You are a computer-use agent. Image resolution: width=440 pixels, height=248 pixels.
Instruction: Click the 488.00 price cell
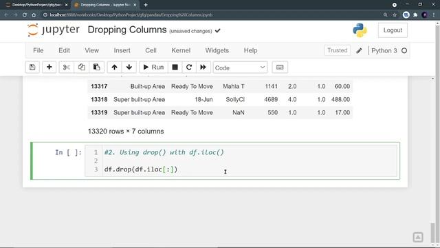pos(341,99)
